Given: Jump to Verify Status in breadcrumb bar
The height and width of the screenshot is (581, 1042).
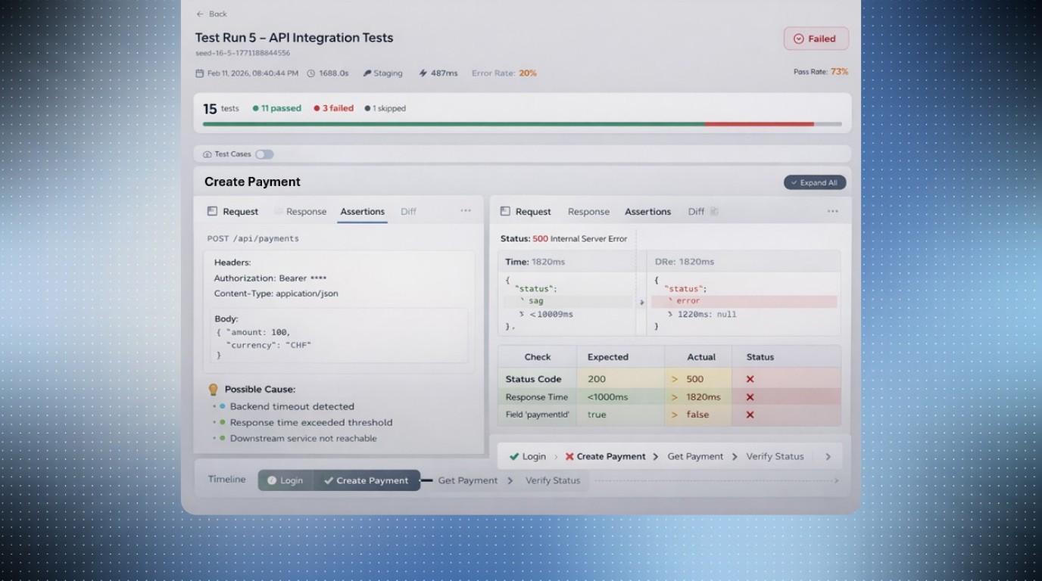Looking at the screenshot, I should pyautogui.click(x=775, y=456).
